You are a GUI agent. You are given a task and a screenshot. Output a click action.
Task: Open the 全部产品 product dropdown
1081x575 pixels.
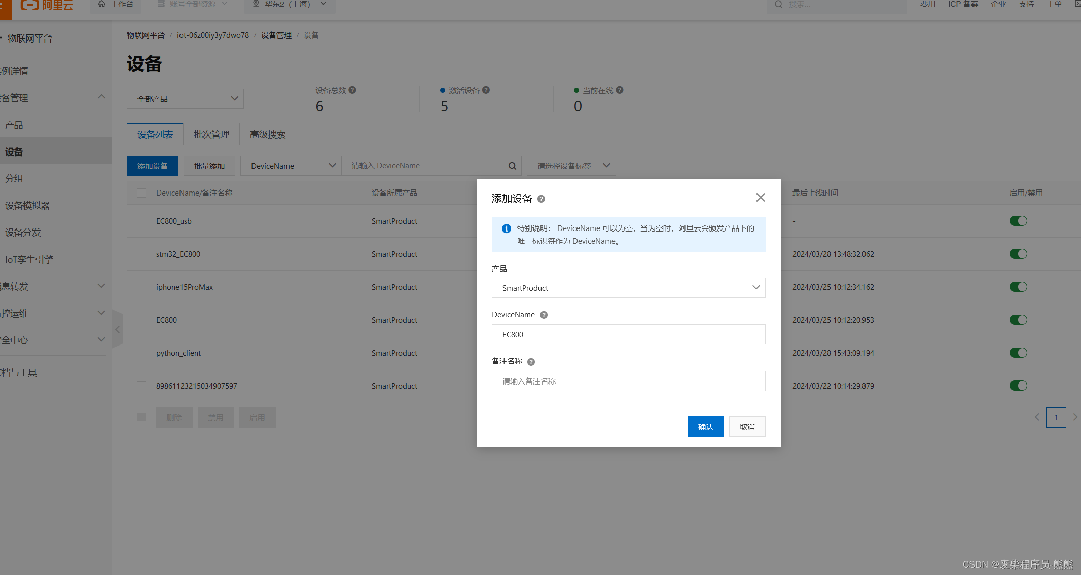tap(185, 98)
